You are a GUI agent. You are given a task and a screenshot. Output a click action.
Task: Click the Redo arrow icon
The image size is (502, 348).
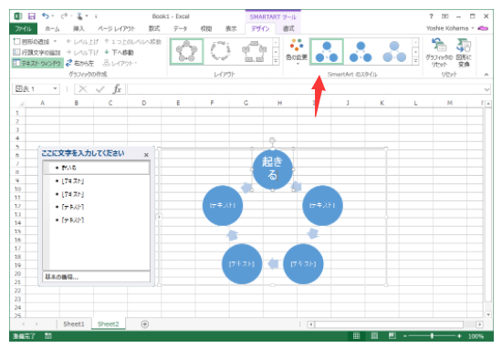[64, 15]
